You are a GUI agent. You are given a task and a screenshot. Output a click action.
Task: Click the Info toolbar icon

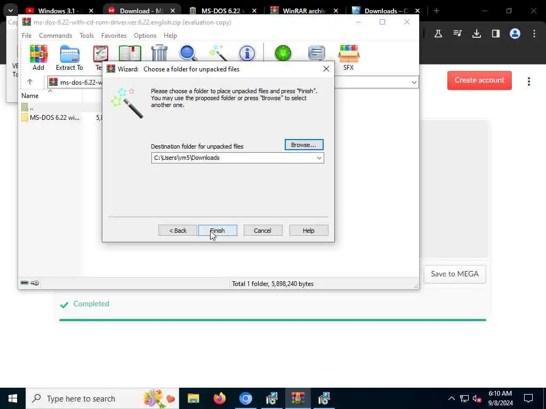[247, 54]
